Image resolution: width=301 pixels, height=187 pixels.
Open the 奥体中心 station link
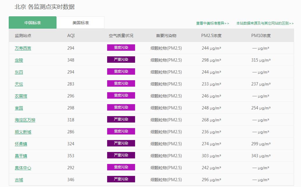click(x=23, y=168)
